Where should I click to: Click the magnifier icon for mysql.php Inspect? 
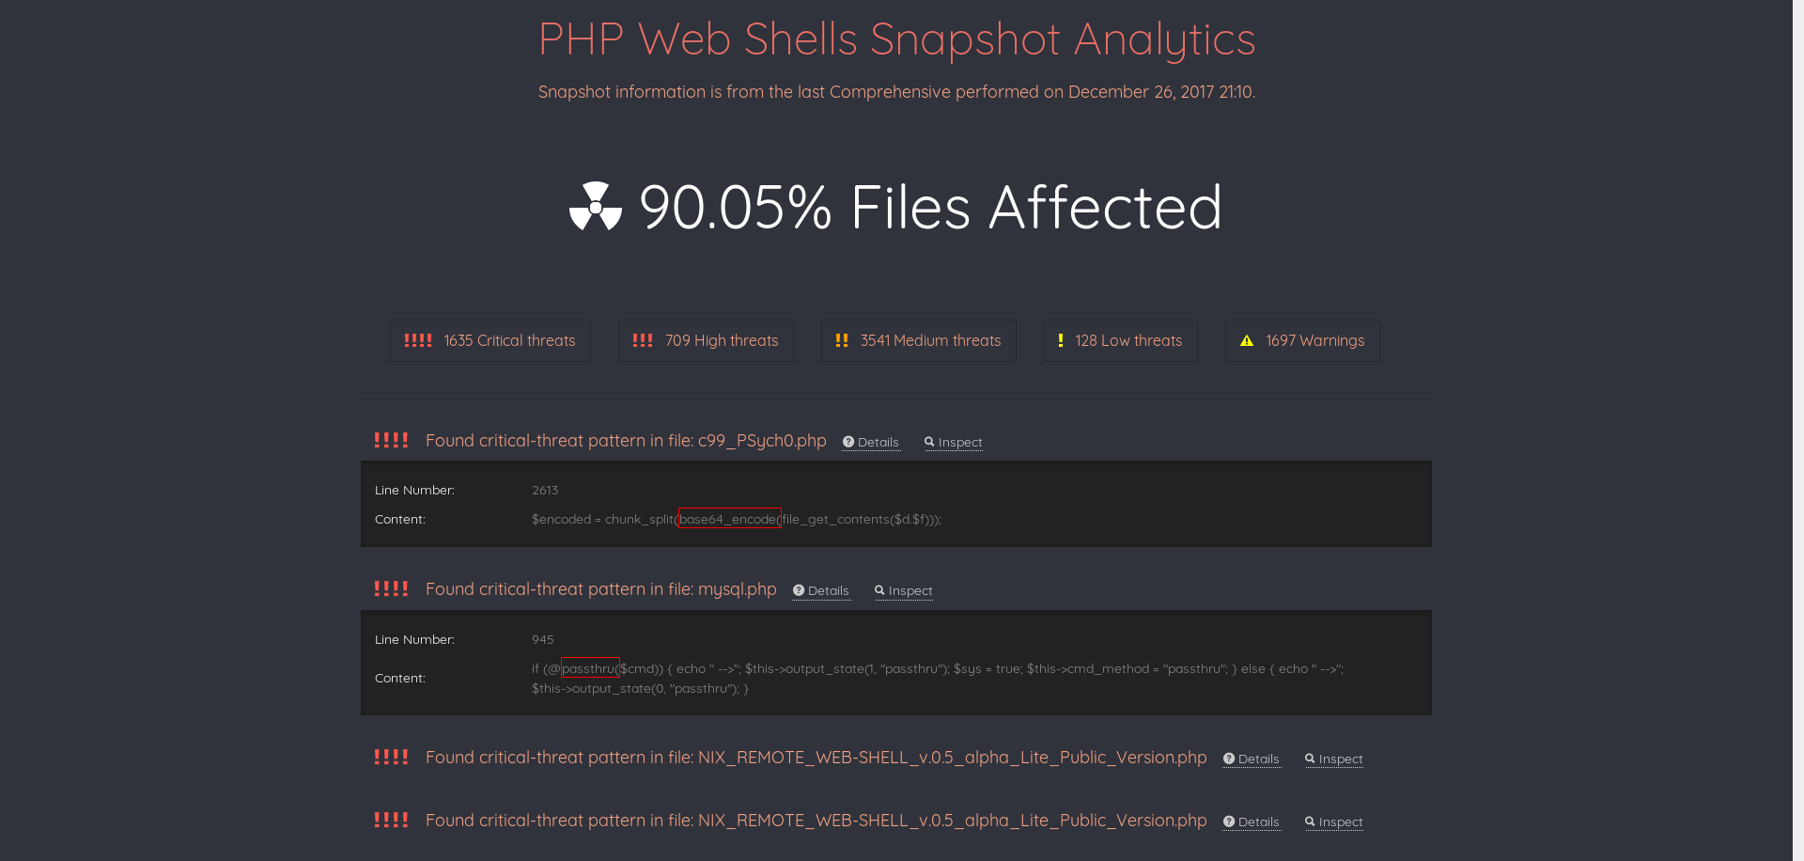pos(879,590)
